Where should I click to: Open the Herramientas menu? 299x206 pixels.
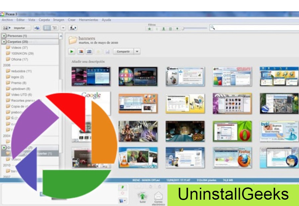[88, 20]
